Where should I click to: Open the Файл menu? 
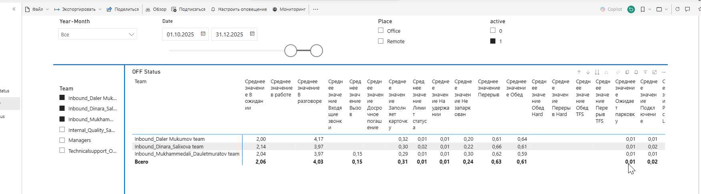coord(36,9)
